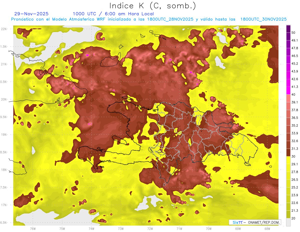The width and height of the screenshot is (300, 232).
Task: Click the '33.9' color bar label
Action: click(x=295, y=133)
